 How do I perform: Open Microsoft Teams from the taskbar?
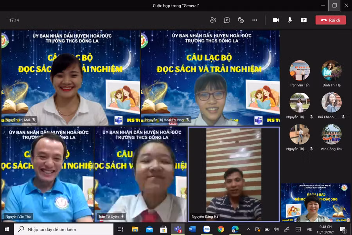pyautogui.click(x=178, y=229)
